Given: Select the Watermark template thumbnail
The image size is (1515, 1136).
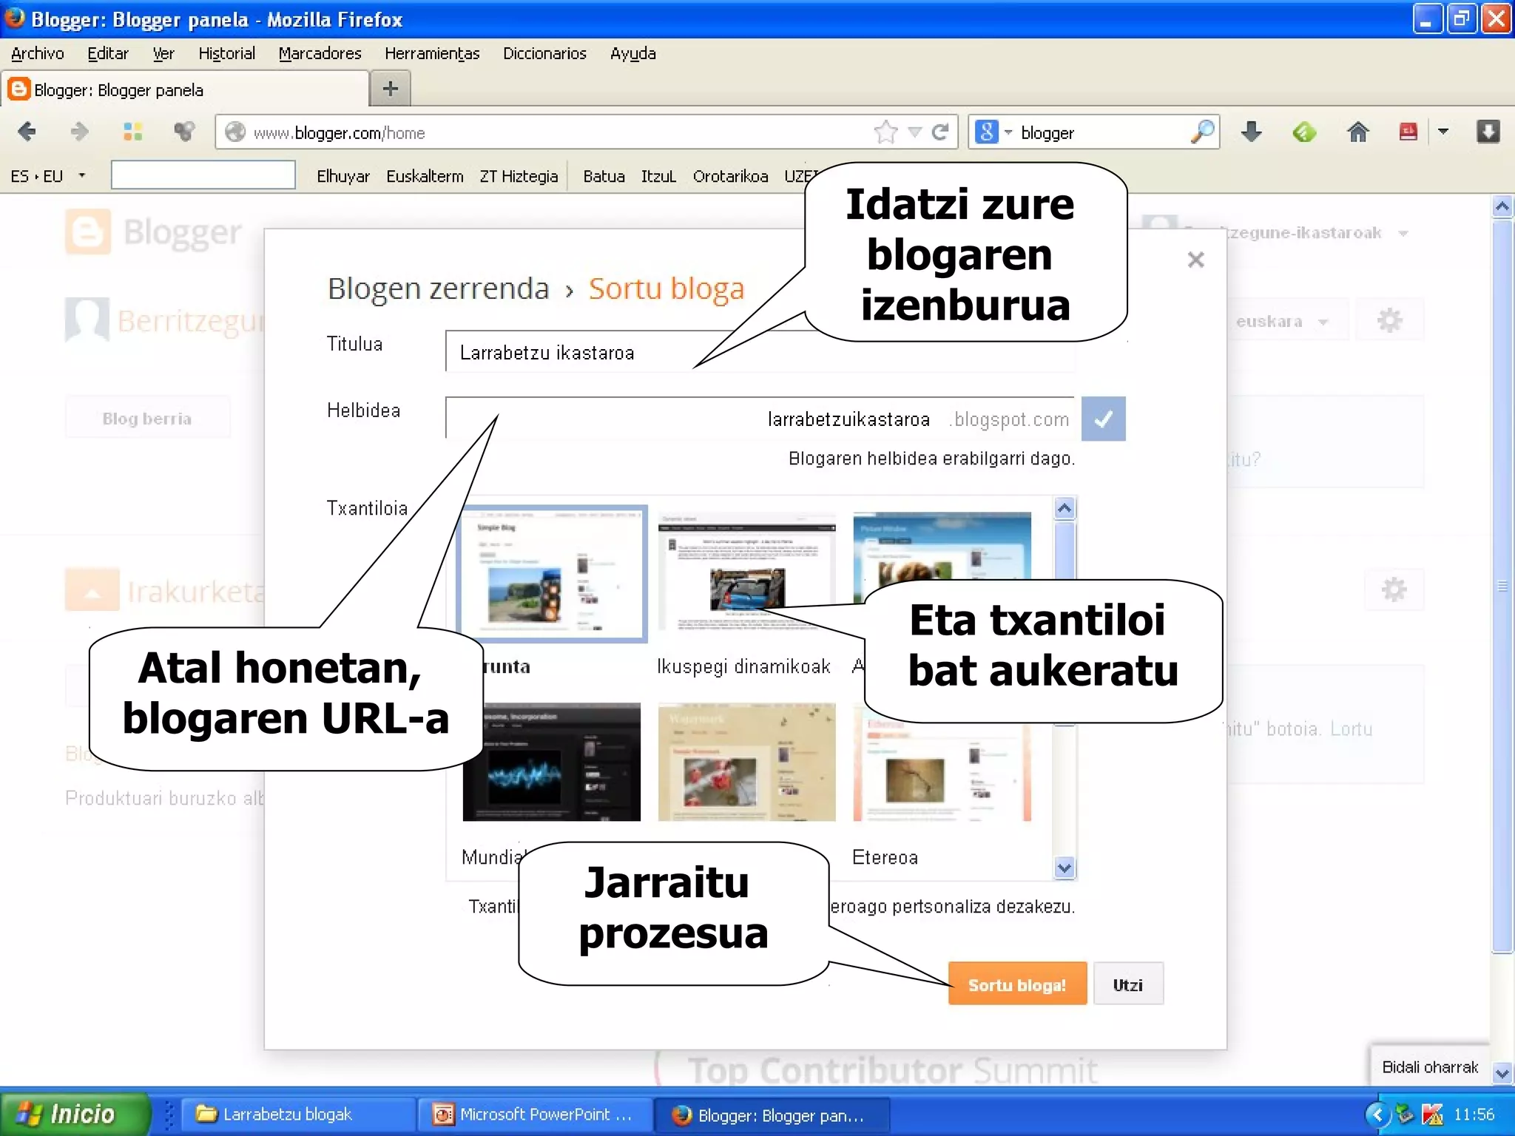Looking at the screenshot, I should coord(746,763).
